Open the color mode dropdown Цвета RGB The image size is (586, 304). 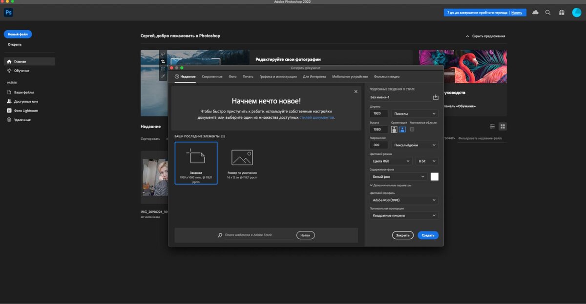point(391,161)
